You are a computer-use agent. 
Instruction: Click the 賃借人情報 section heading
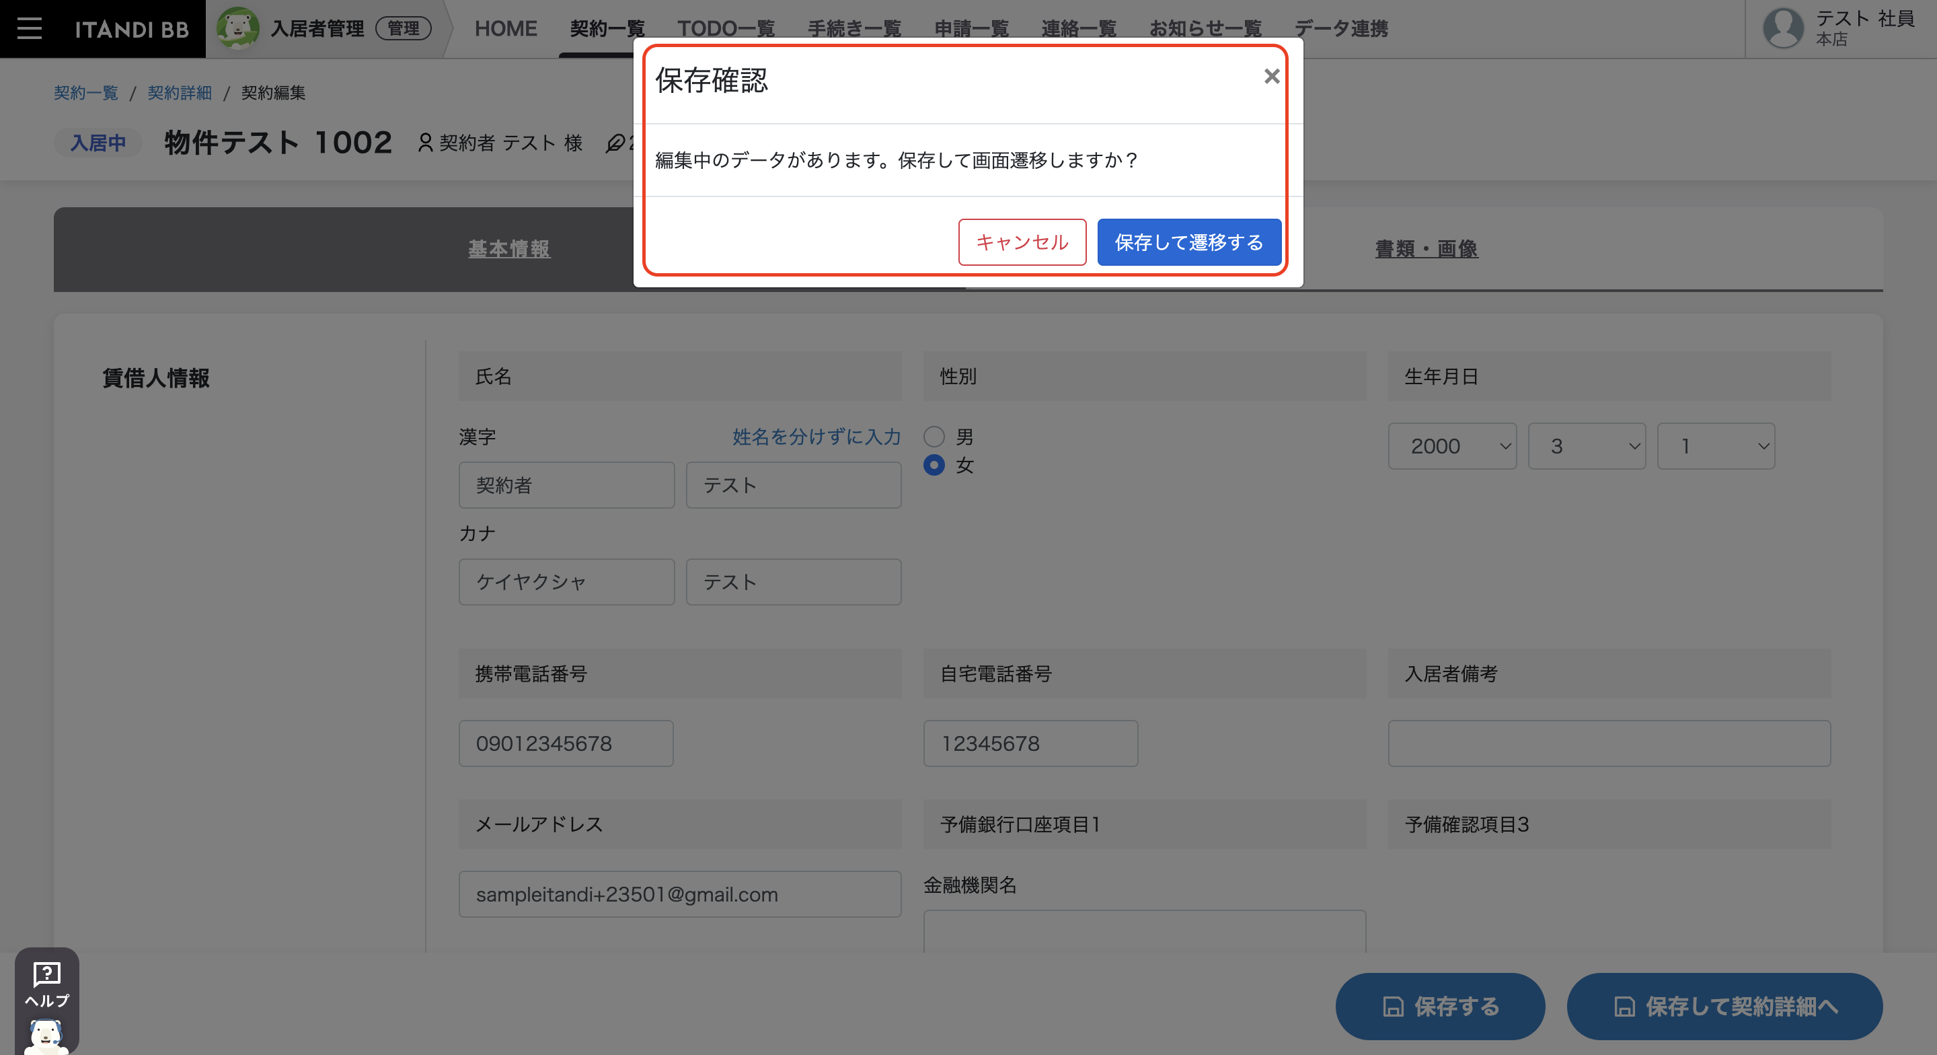(x=155, y=377)
